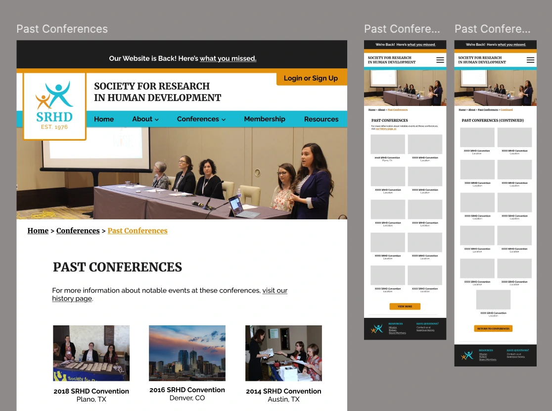Open the Resources nav item
Screen dimensions: 552x411
coord(322,119)
